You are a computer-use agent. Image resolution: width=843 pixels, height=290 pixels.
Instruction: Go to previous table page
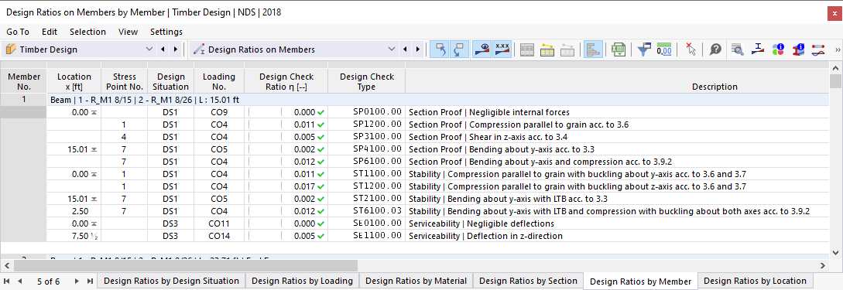[x=19, y=281]
